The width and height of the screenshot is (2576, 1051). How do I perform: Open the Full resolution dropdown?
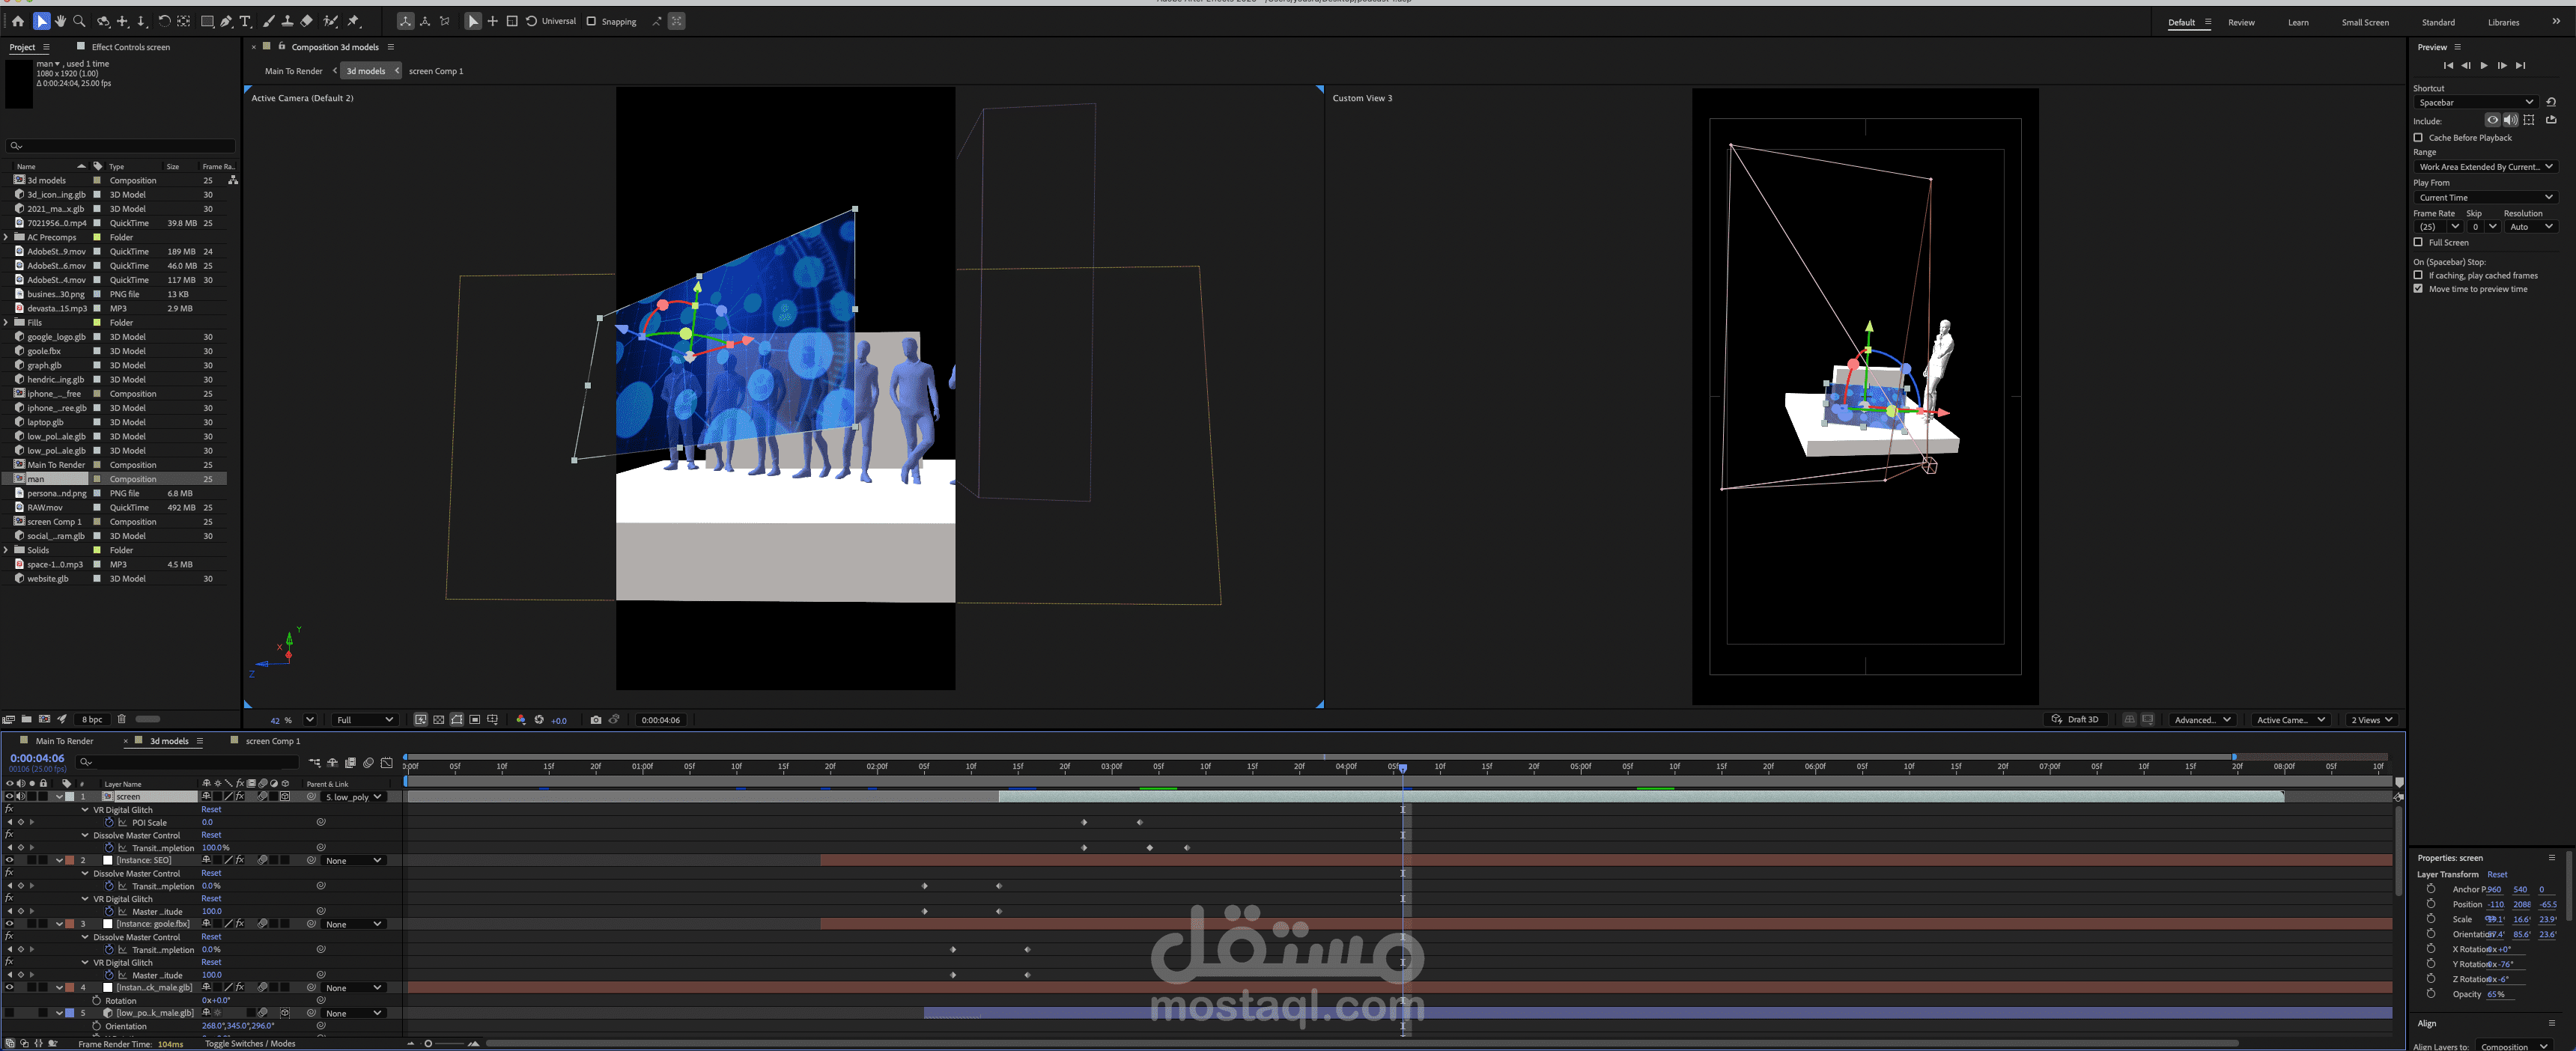[x=365, y=720]
